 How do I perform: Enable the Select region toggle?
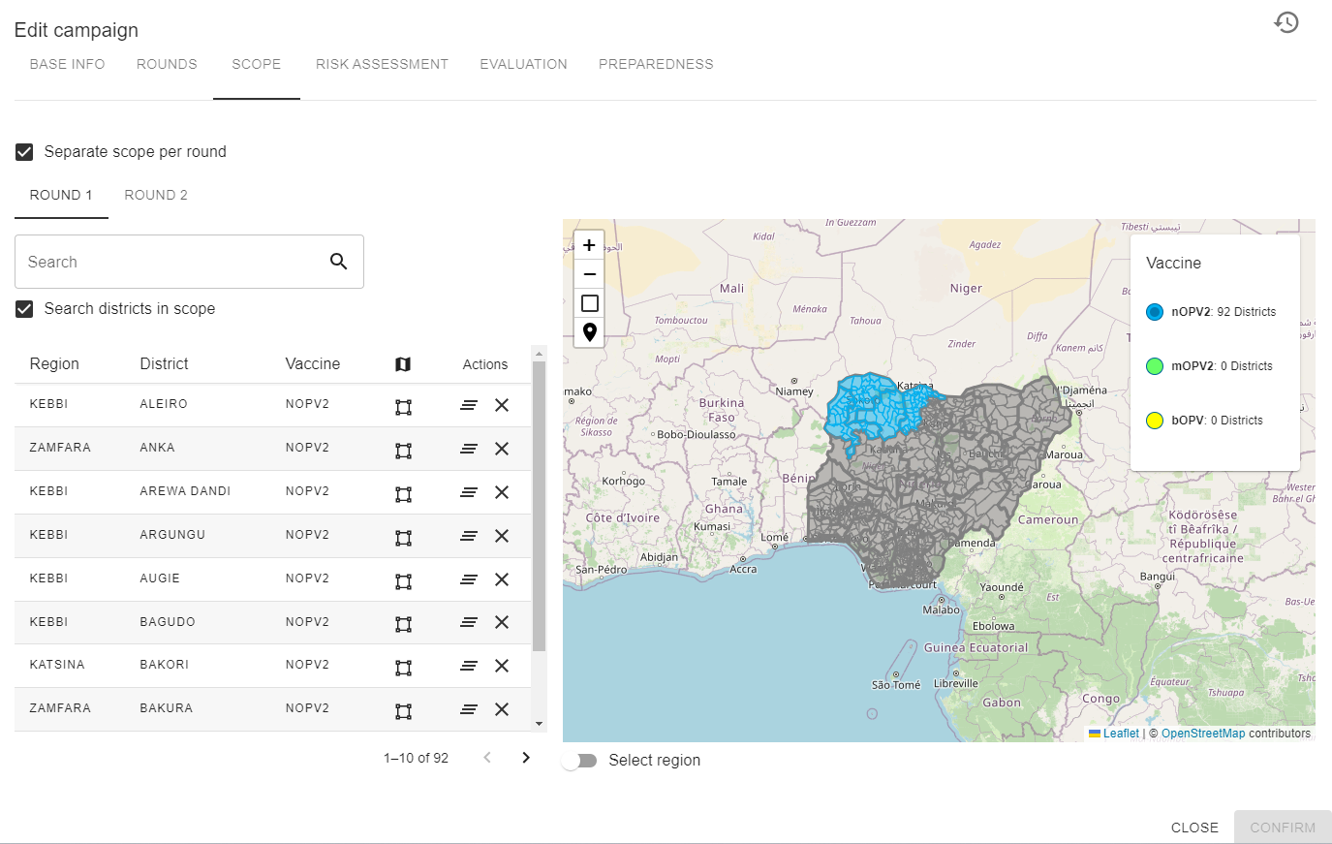click(579, 761)
